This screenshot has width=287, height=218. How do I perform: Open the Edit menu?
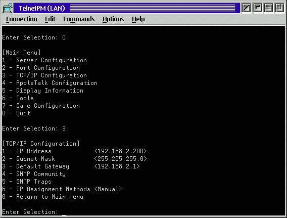[x=50, y=19]
